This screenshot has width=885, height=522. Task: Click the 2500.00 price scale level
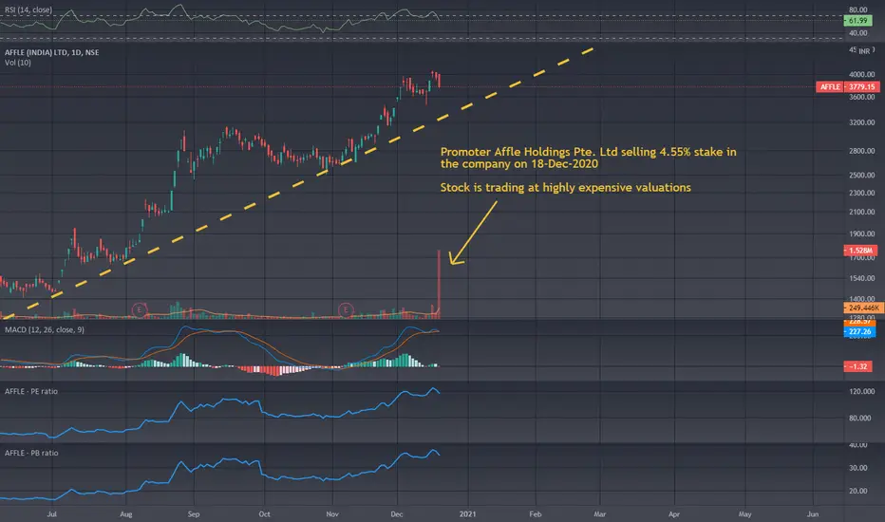click(862, 175)
